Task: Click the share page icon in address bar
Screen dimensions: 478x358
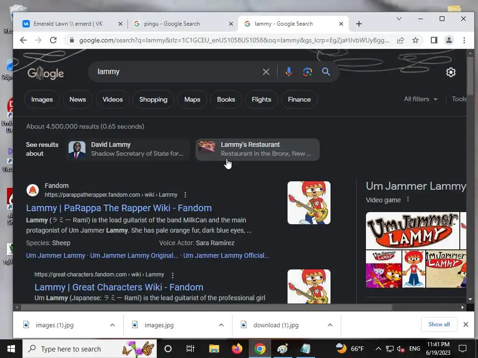Action: point(400,40)
